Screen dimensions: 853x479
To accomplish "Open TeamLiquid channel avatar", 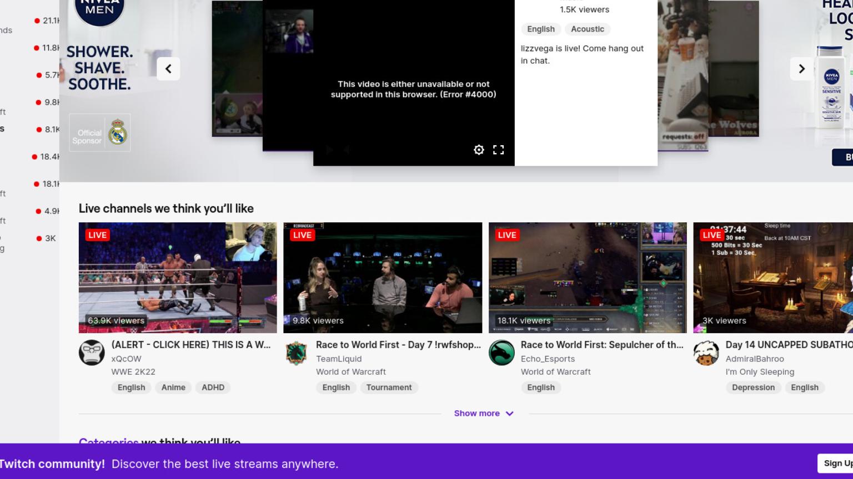I will (297, 353).
